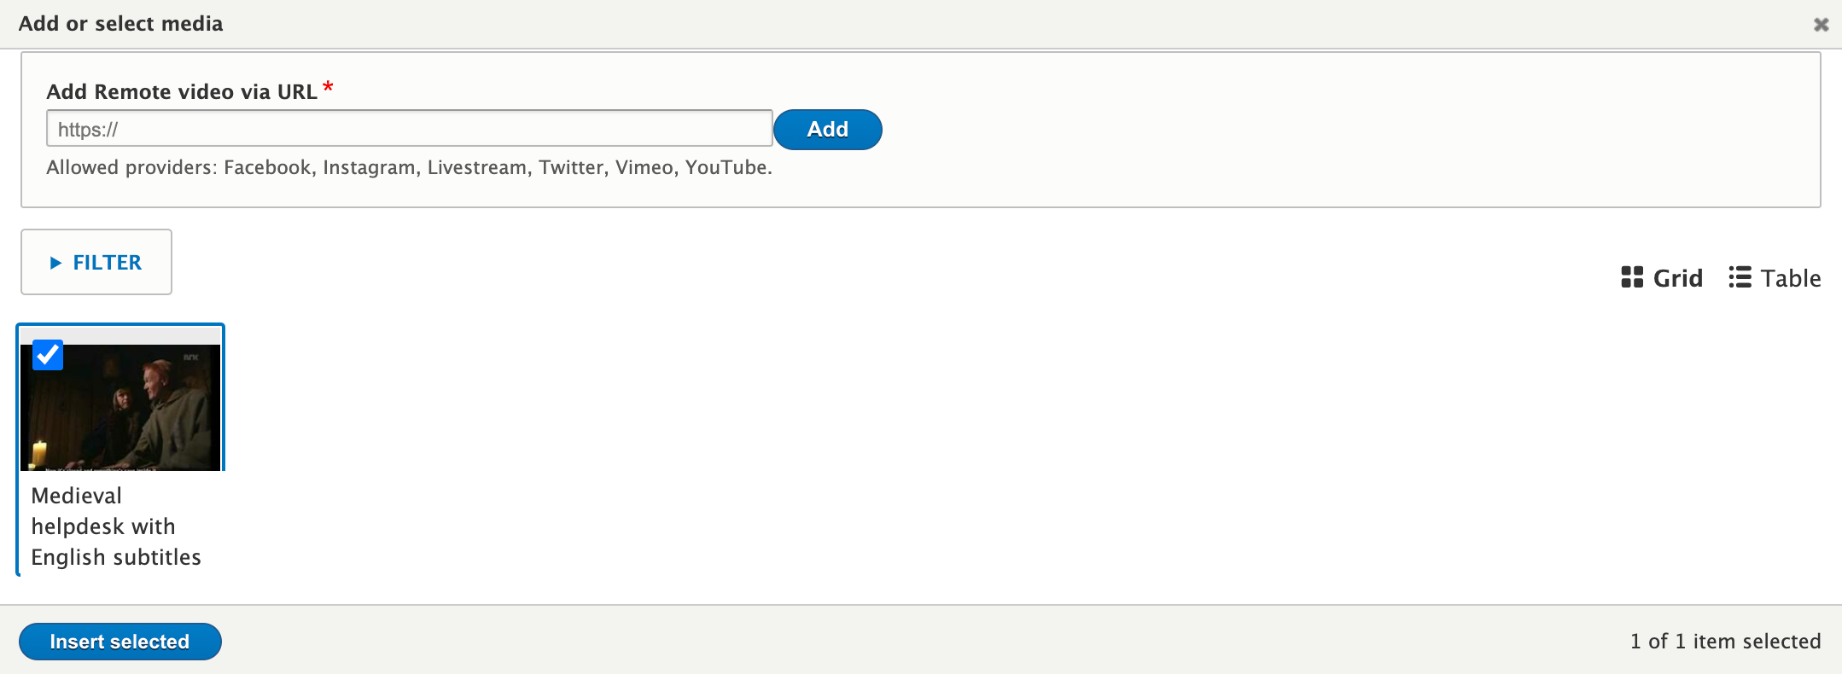1842x674 pixels.
Task: Click the candle in the video thumbnail
Action: click(x=38, y=454)
